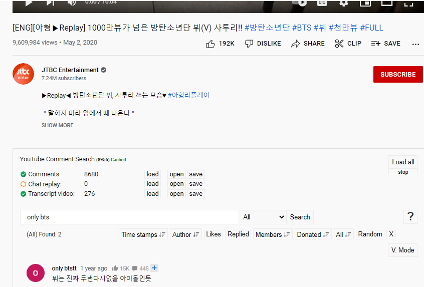Image resolution: width=424 pixels, height=287 pixels.
Task: Click the thumbs-up icon showing 15K likes
Action: pyautogui.click(x=115, y=268)
